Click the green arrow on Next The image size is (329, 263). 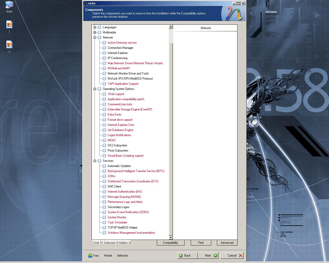pyautogui.click(x=215, y=255)
